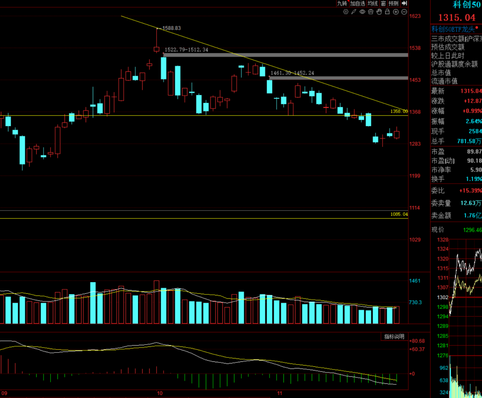Open chart settings gear icon
482x398 pixels.
tap(345, 12)
